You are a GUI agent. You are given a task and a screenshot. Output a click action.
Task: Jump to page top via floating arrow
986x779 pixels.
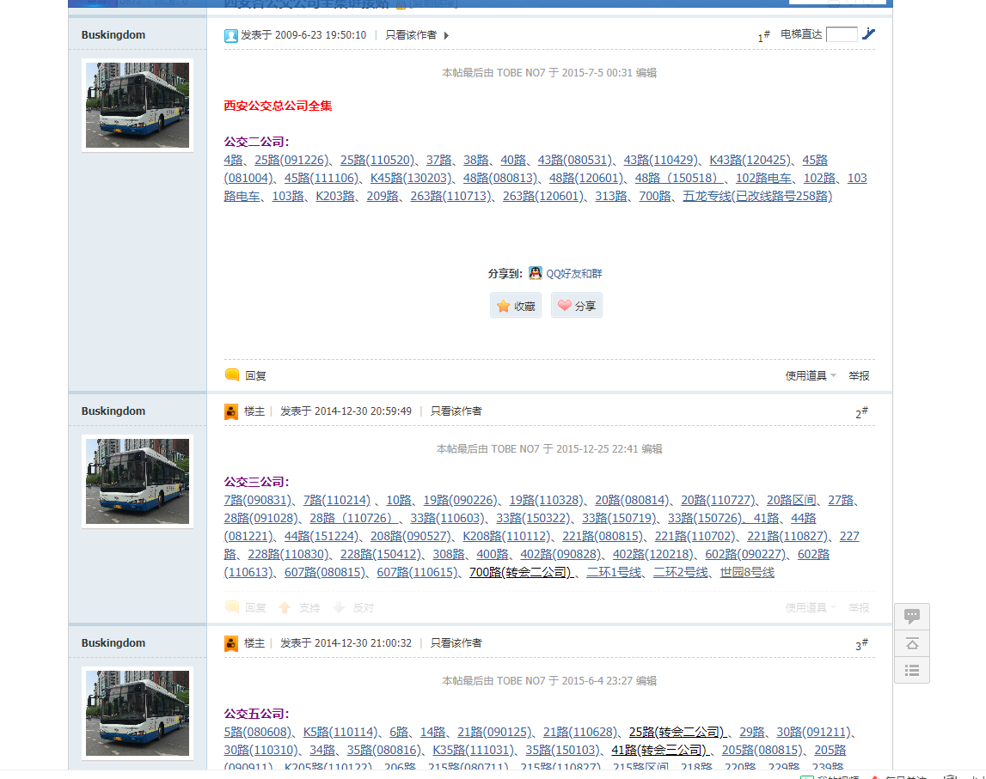pos(912,643)
